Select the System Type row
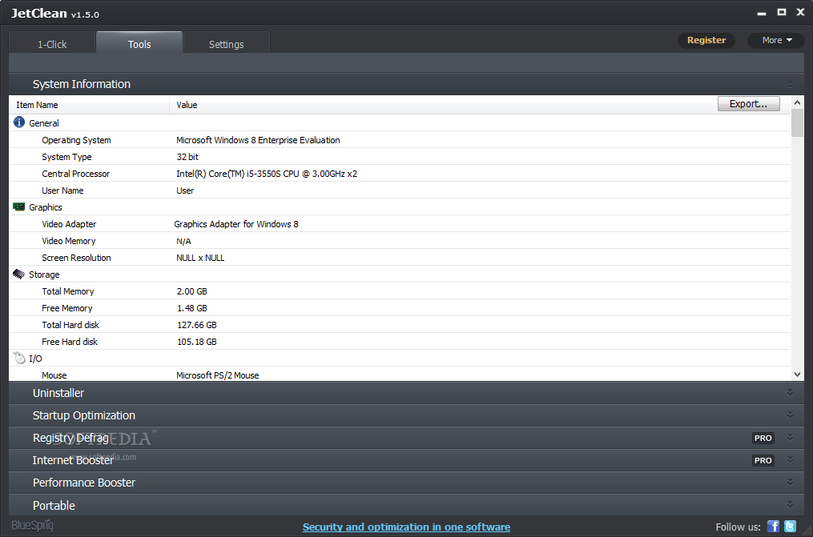 pos(400,156)
